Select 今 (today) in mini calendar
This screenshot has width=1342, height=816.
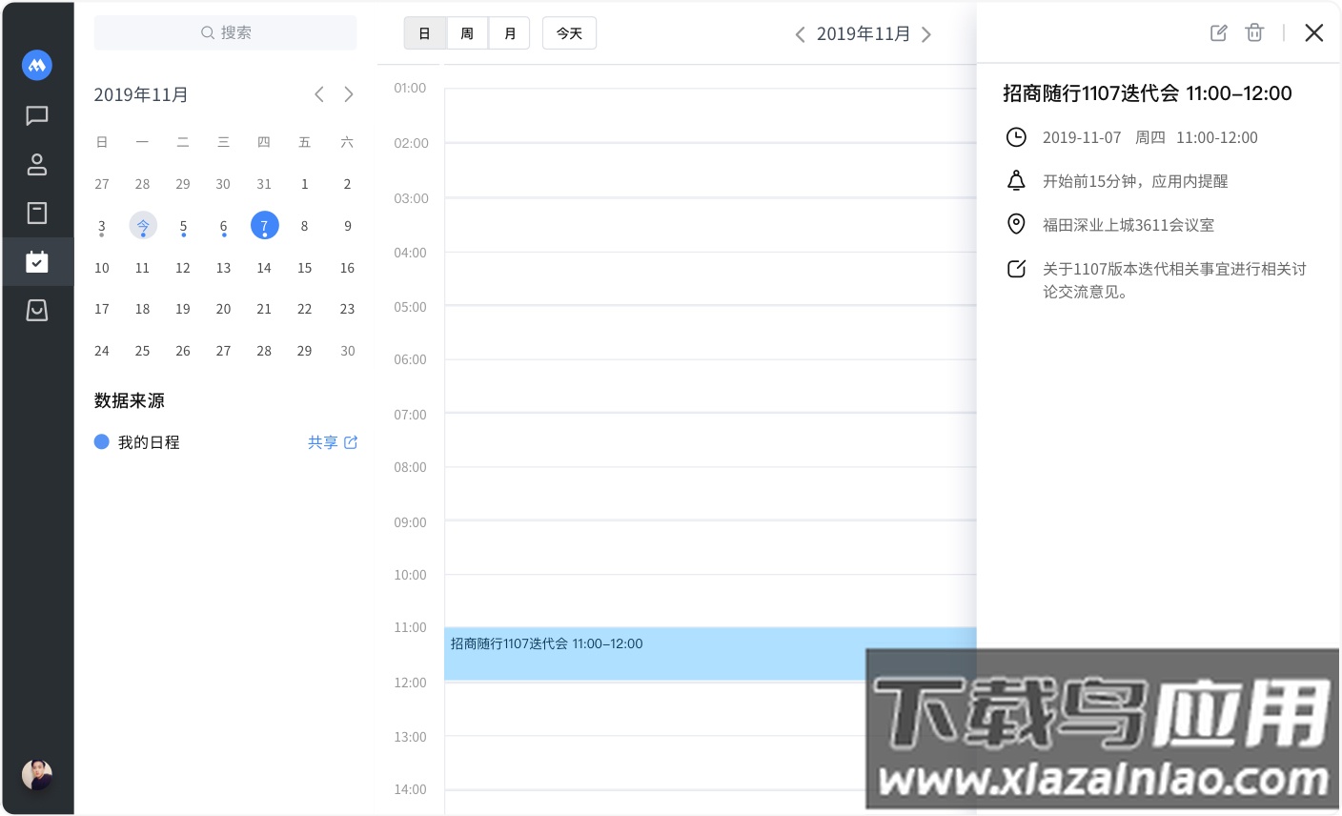pyautogui.click(x=143, y=226)
